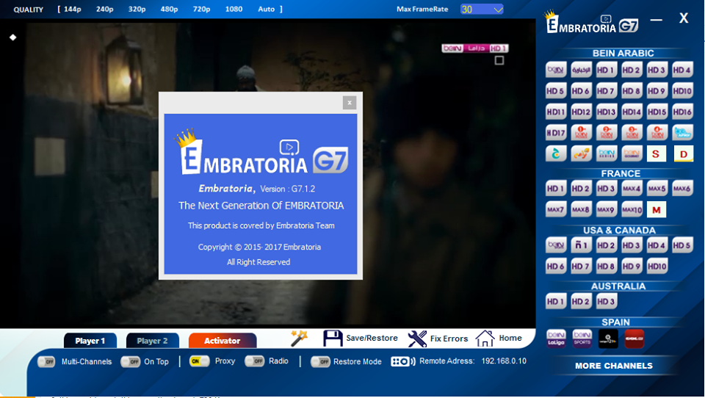Select FRANCE MAX4 channel
Image resolution: width=705 pixels, height=398 pixels.
pyautogui.click(x=632, y=189)
